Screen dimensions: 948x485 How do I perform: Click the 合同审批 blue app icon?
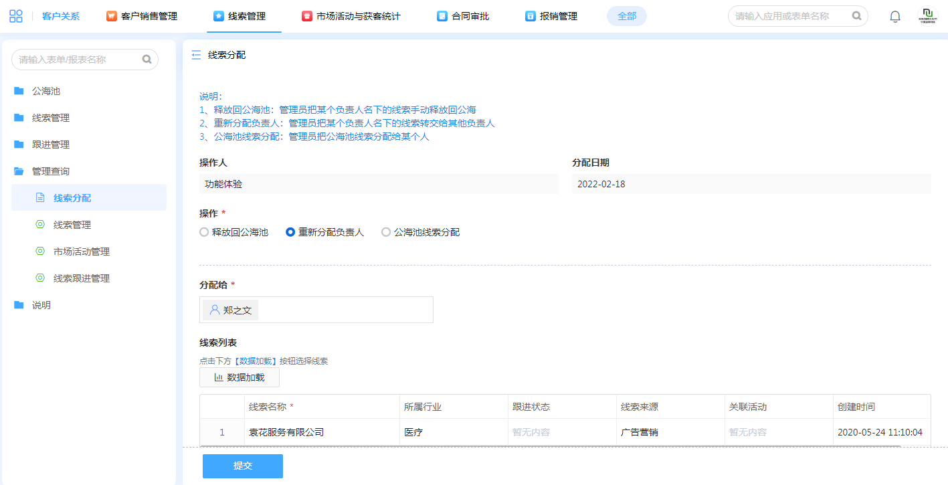point(442,16)
